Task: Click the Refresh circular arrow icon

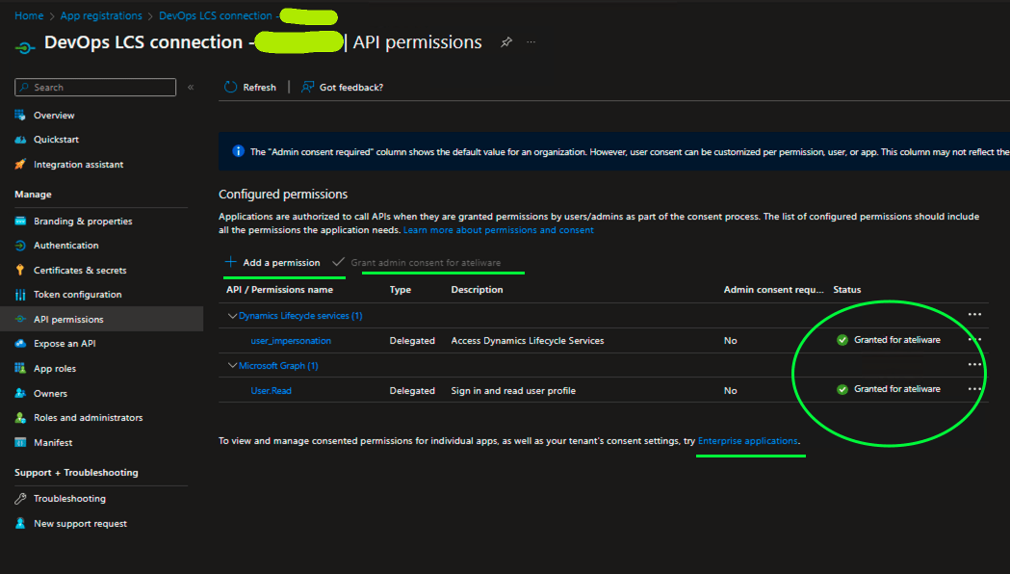Action: pyautogui.click(x=231, y=87)
